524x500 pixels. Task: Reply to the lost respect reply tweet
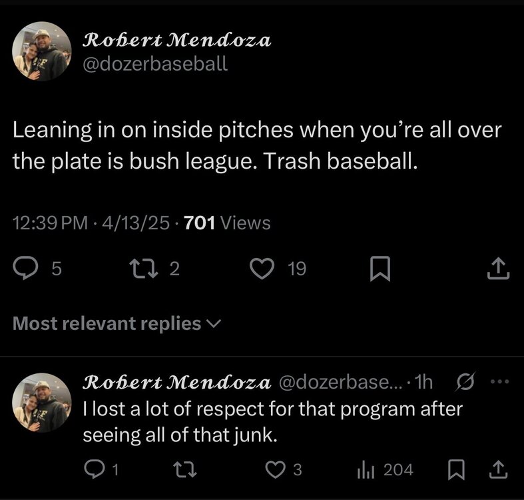point(97,471)
